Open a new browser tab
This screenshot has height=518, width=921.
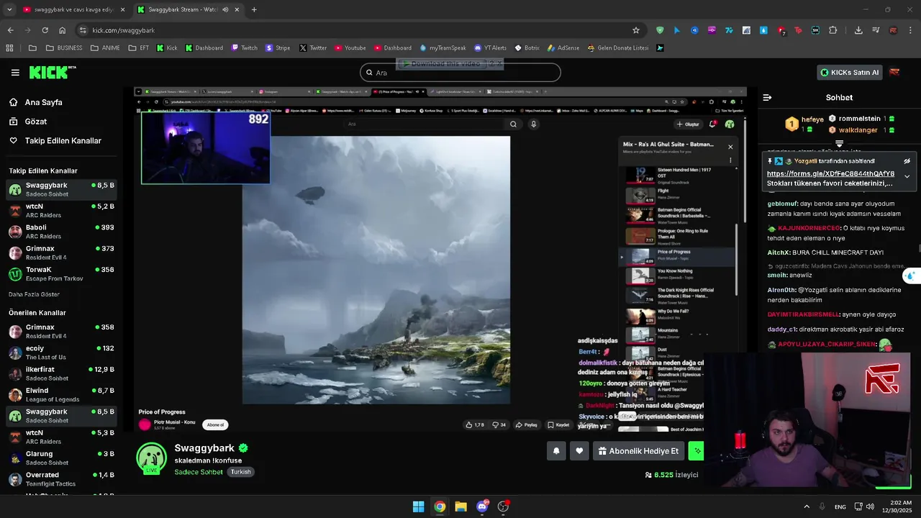click(x=254, y=9)
